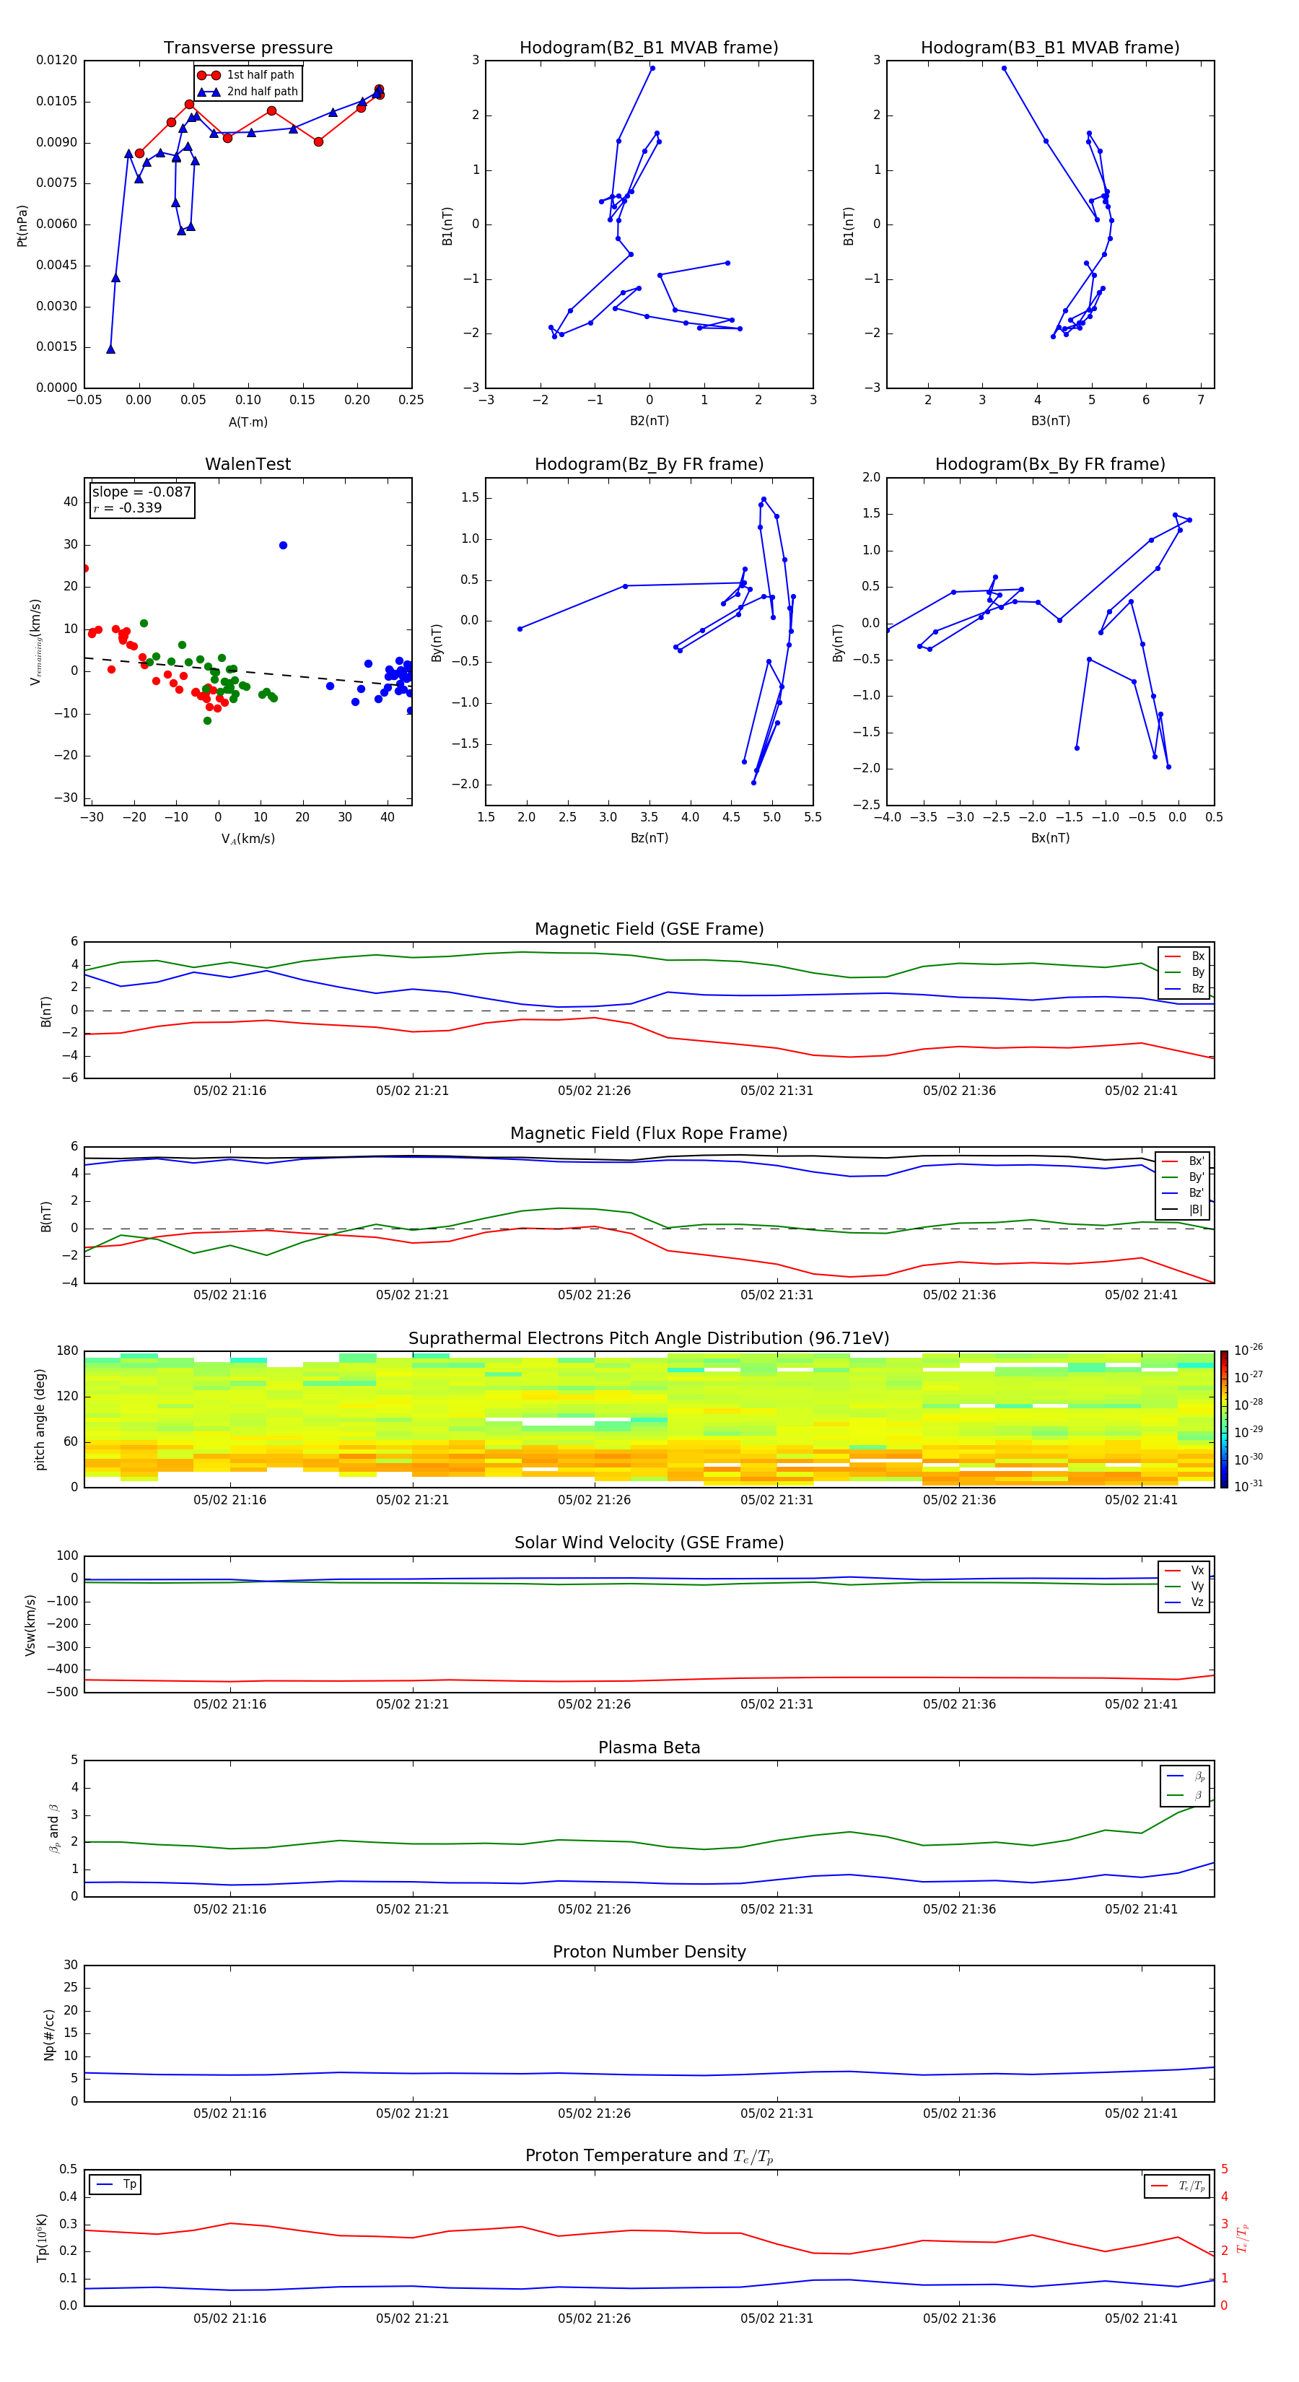The width and height of the screenshot is (1299, 2382).
Task: Click the 'Np(#/cc)' axis label
Action: click(49, 2033)
